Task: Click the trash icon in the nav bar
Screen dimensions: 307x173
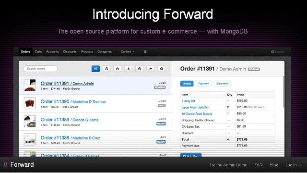Action: pyautogui.click(x=145, y=52)
